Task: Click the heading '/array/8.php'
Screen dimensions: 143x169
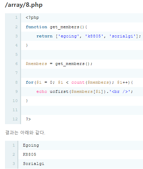Action: click(x=24, y=5)
